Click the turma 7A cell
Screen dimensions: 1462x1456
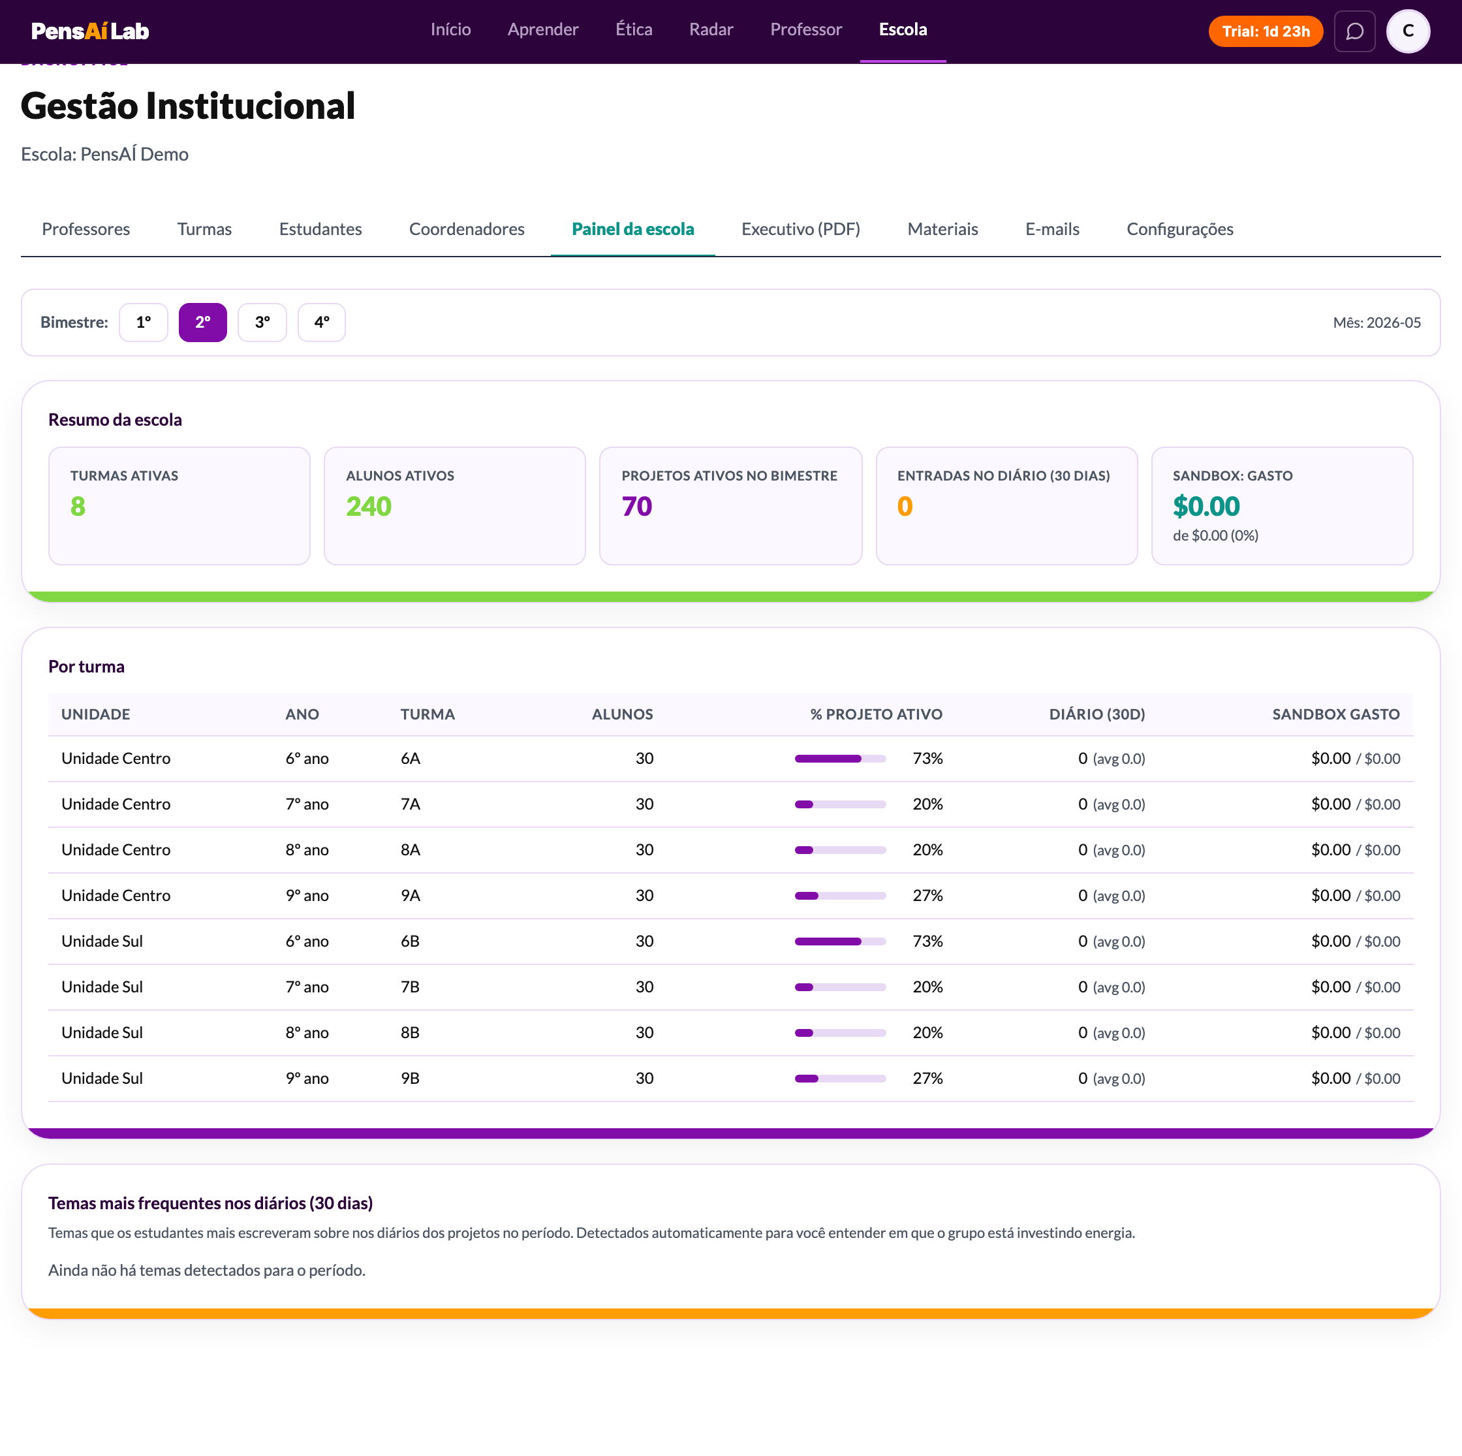coord(410,804)
